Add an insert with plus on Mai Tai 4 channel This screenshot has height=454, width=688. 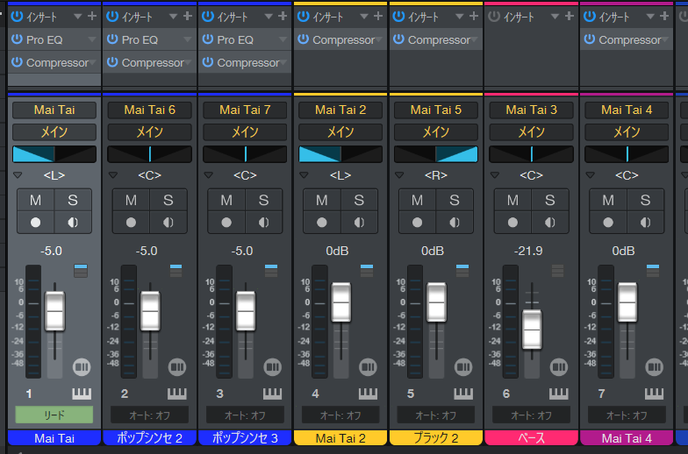[x=664, y=16]
